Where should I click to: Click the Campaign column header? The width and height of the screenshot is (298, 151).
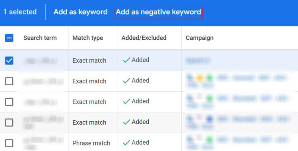pyautogui.click(x=199, y=38)
